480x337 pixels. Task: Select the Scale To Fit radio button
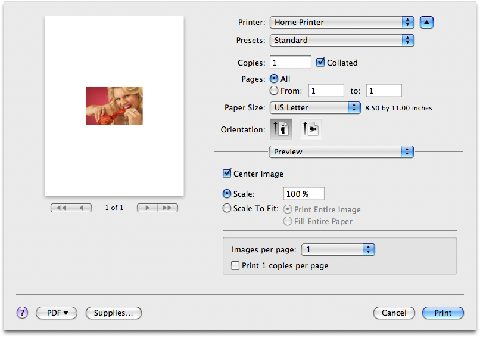click(x=227, y=209)
